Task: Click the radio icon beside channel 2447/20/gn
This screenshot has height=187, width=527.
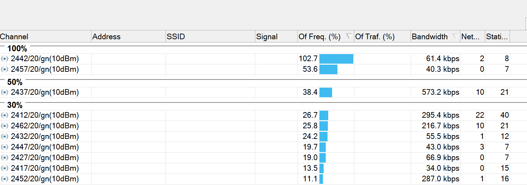Action: (x=5, y=147)
